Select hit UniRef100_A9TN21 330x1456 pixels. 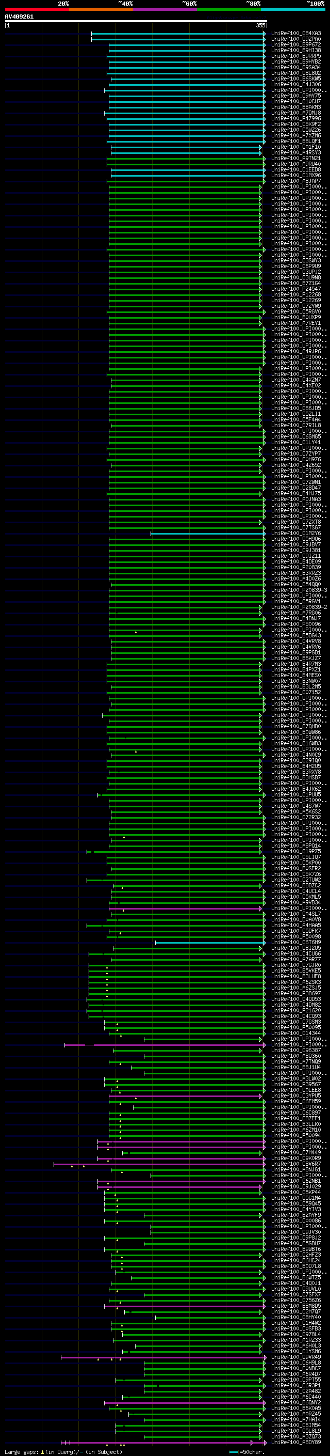[295, 158]
